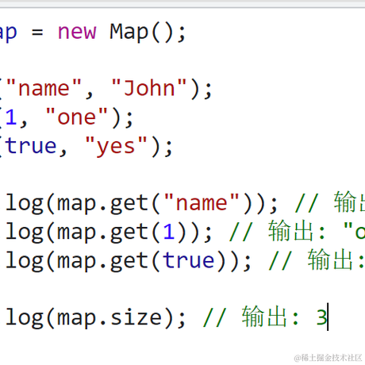Click the "yes" string value
Screen dimensions: 365x365
[x=116, y=146]
